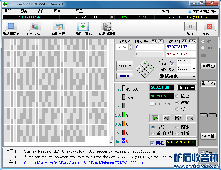221x170 pixels.
Task: Click the butterfly scan mode icon
Action: (190, 118)
